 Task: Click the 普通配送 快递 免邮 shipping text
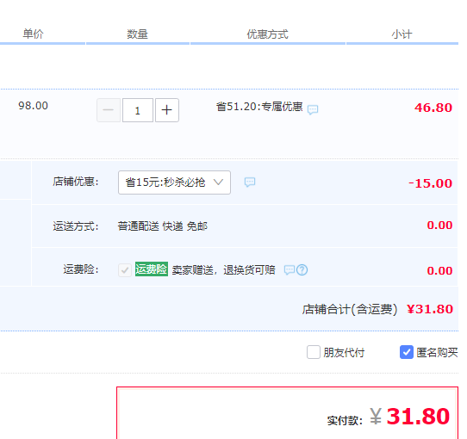coord(162,226)
